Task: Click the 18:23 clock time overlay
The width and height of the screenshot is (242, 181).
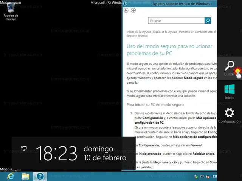Action: 56,153
